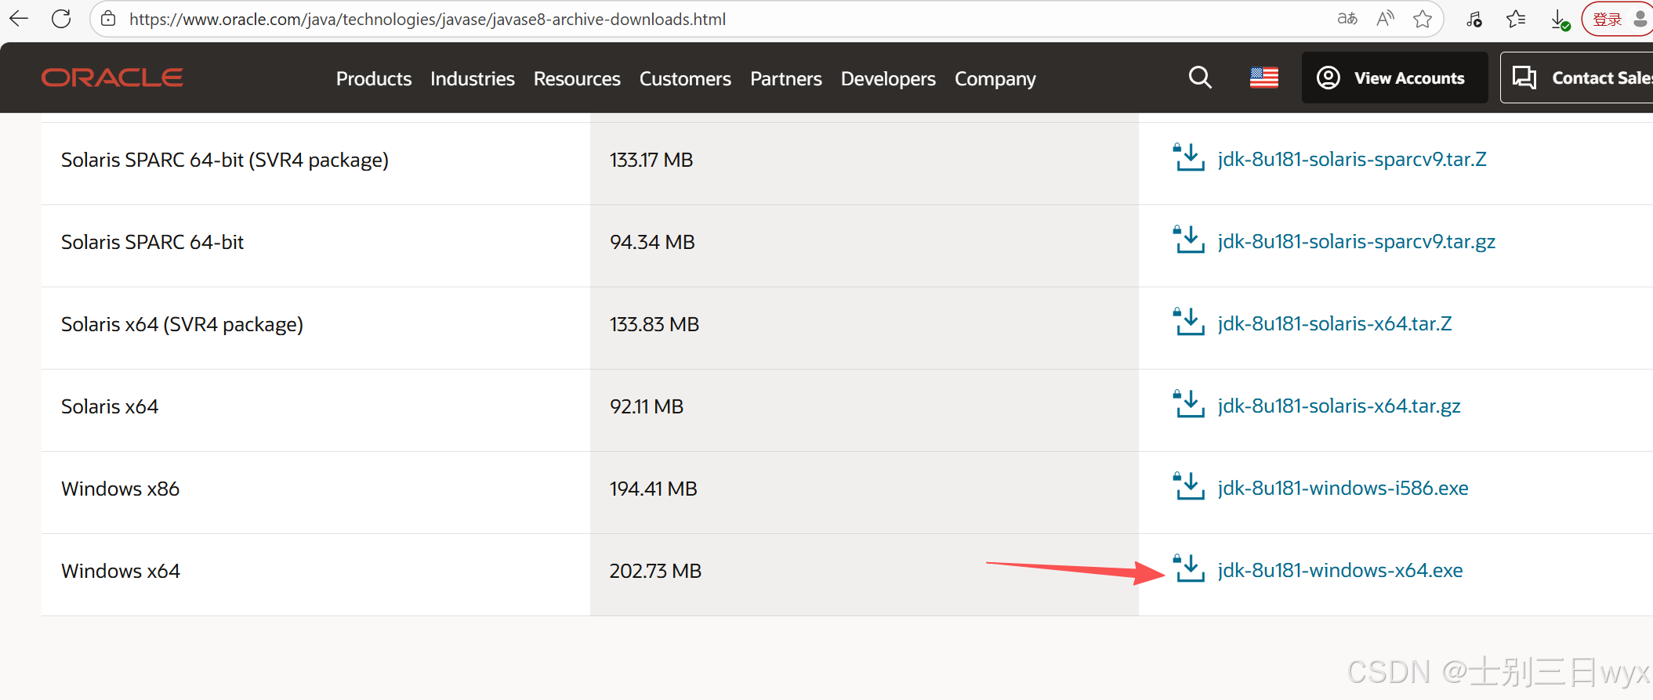
Task: Open the jdk-8u181-solaris-x64.tar.Z link
Action: (1335, 323)
